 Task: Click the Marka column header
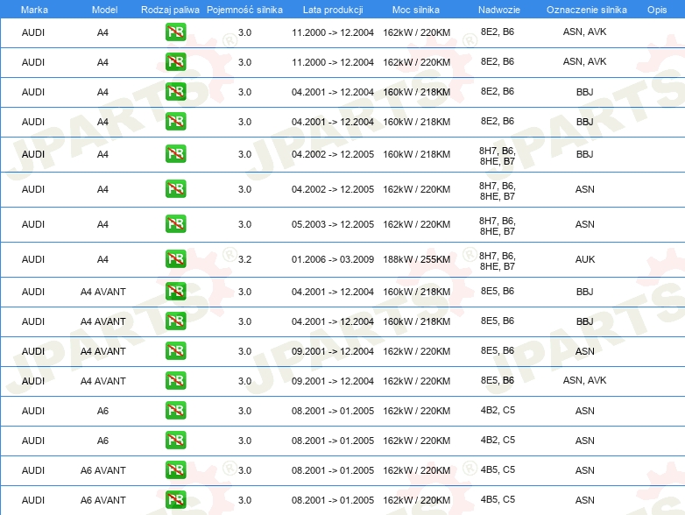click(x=34, y=10)
